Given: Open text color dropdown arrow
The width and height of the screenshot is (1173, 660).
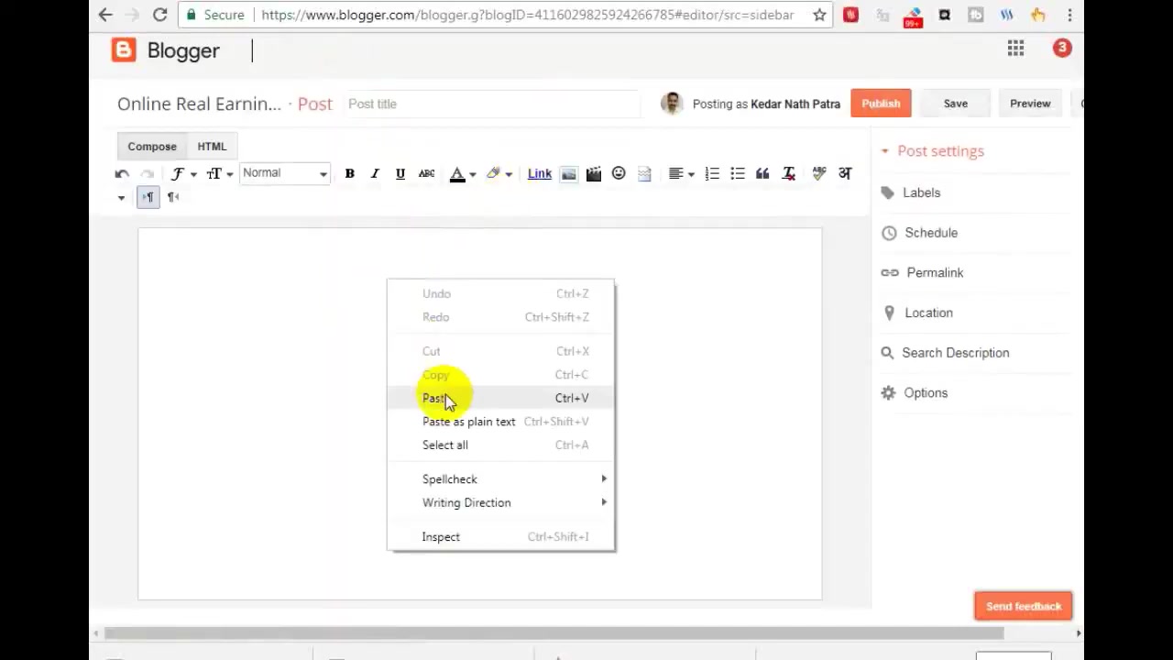Looking at the screenshot, I should (x=472, y=174).
